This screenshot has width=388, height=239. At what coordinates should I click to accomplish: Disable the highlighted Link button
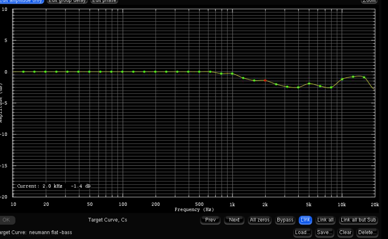click(x=305, y=220)
